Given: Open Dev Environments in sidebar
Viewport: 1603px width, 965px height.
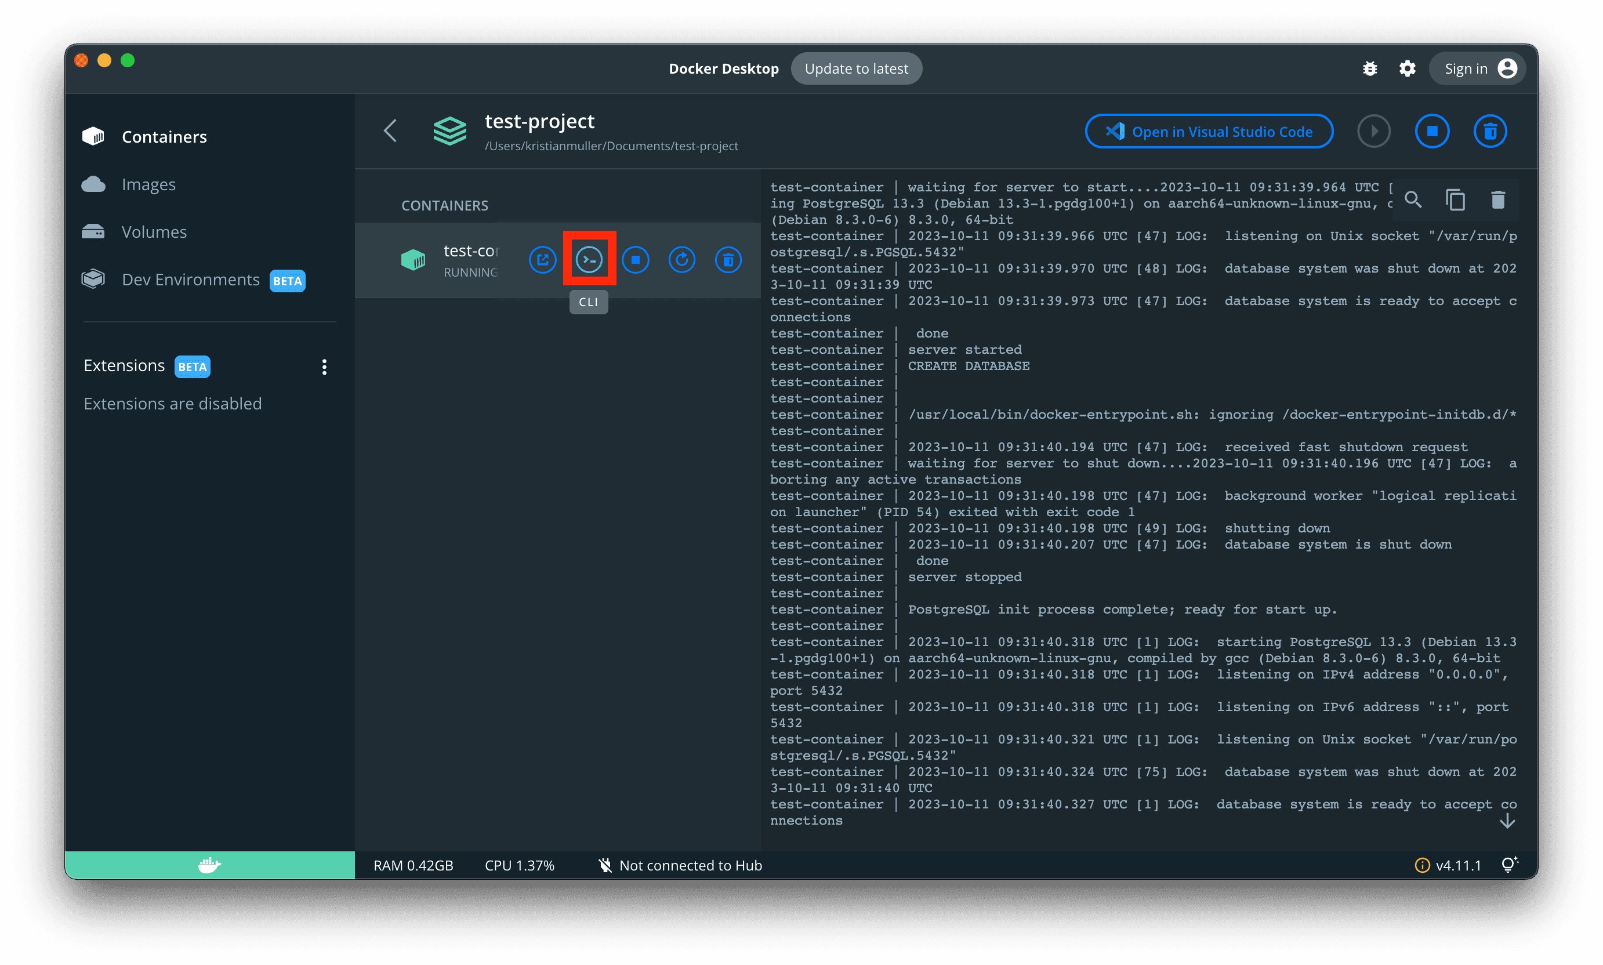Looking at the screenshot, I should [191, 280].
